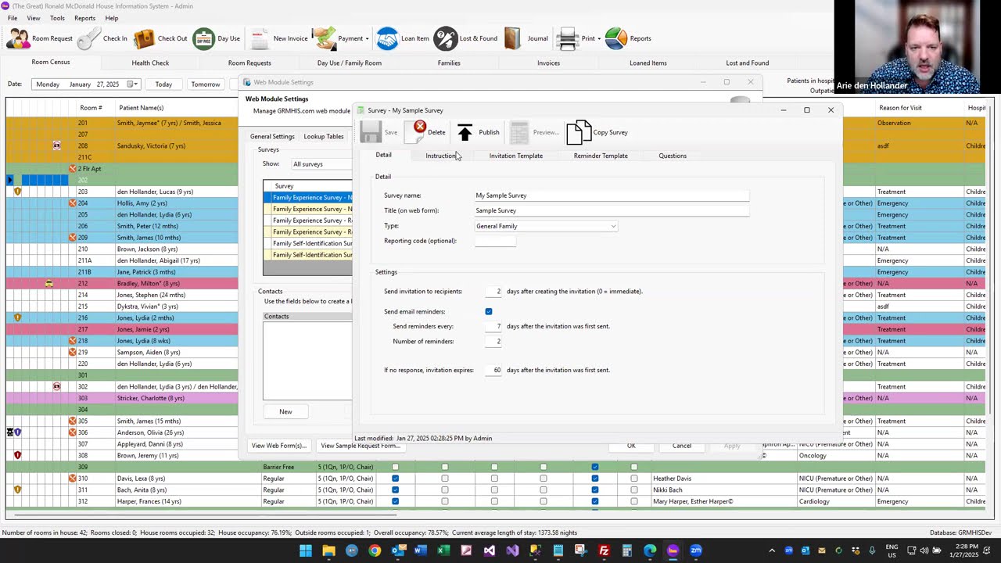Launch Google Chrome from the taskbar
The width and height of the screenshot is (1001, 563).
375,550
